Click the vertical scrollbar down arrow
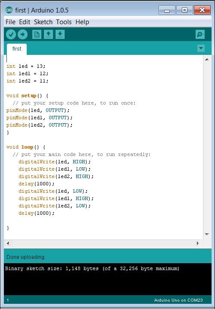Screen dimensions: 215x309 [207, 234]
